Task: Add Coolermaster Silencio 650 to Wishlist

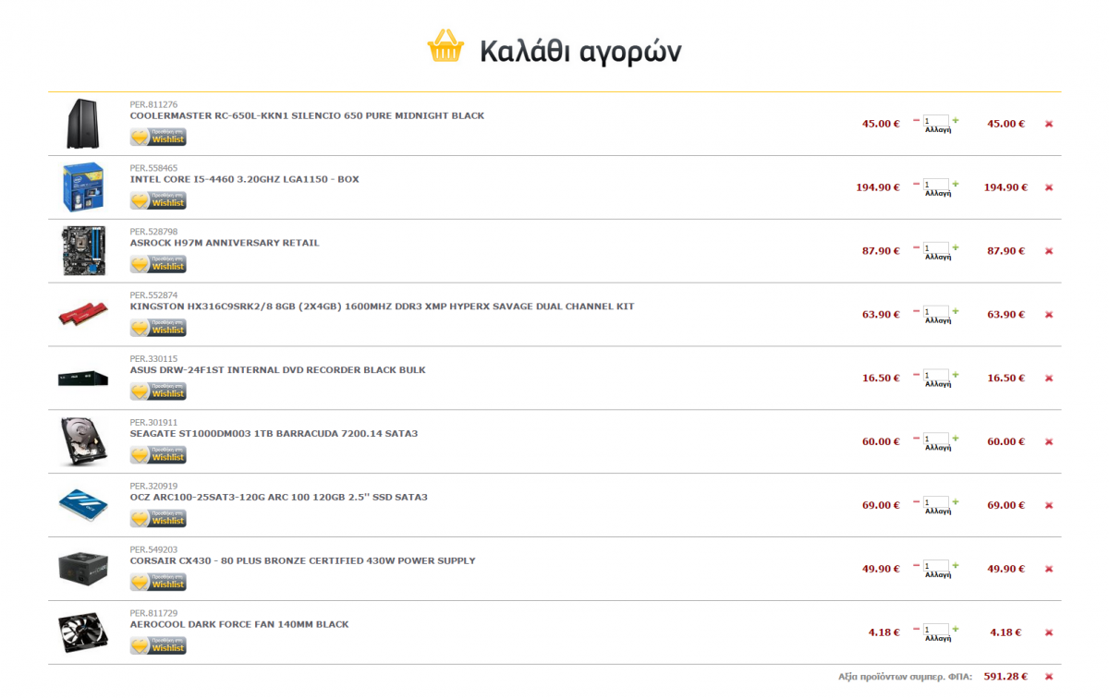Action: [158, 138]
